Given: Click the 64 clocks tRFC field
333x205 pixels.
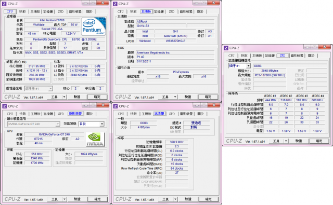Looking at the screenshot, I should pos(177,169).
